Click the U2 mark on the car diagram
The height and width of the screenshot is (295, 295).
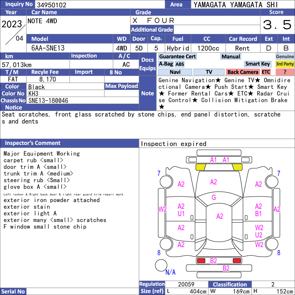(x=259, y=235)
